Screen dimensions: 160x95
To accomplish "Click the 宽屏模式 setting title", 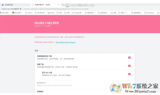I will click(x=40, y=91).
